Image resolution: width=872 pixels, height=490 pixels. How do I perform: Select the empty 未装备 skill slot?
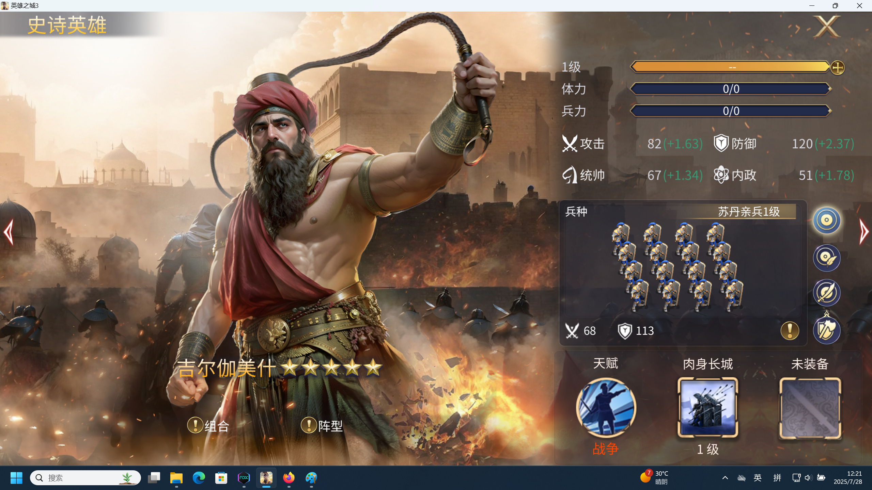click(810, 408)
